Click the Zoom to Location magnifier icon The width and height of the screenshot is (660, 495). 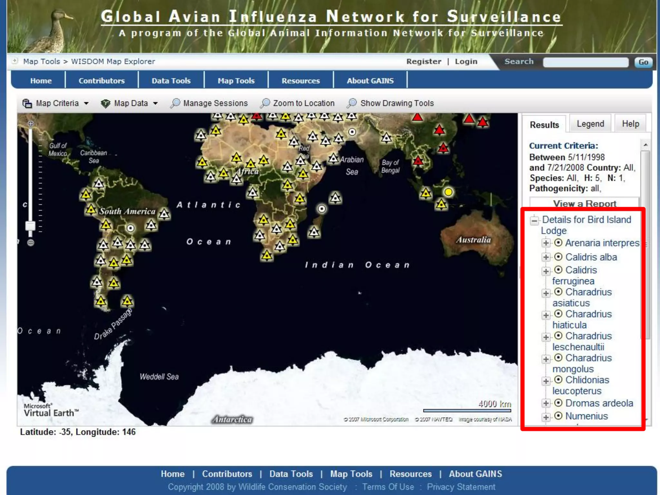(x=265, y=103)
